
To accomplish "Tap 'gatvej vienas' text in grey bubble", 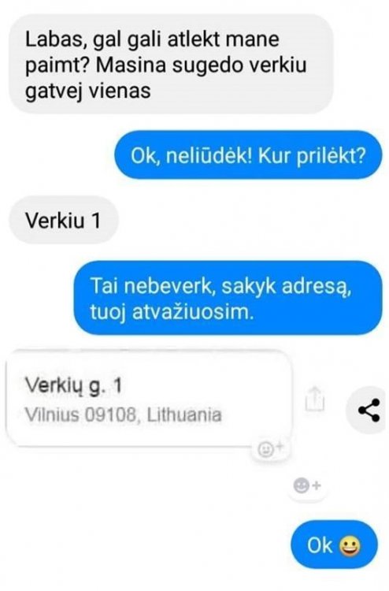I will click(87, 91).
